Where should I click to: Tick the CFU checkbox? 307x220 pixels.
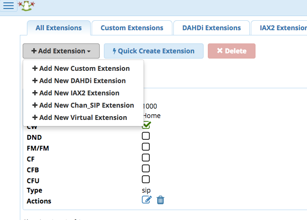coord(146,179)
